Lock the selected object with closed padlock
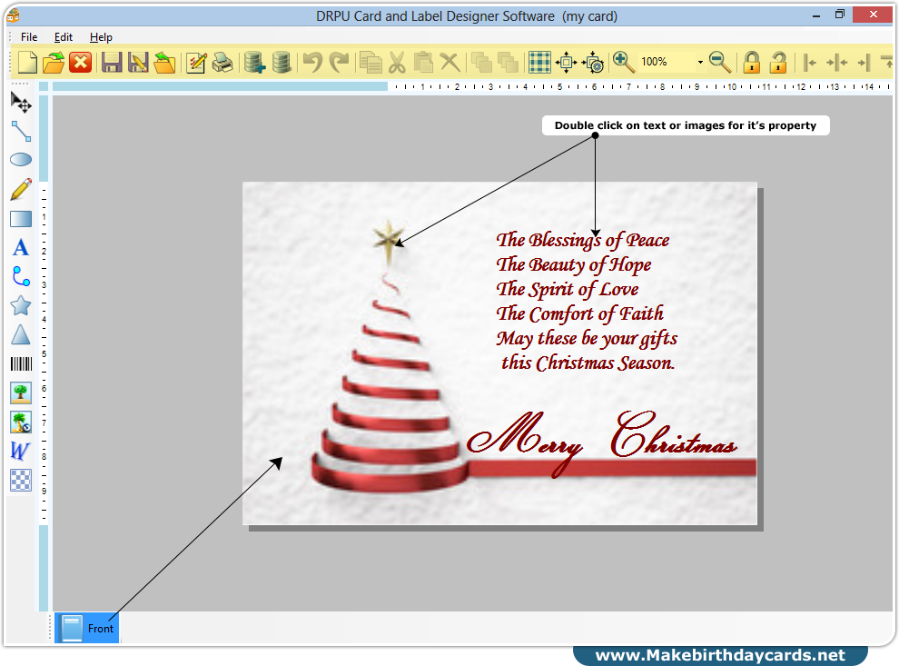 pyautogui.click(x=752, y=62)
